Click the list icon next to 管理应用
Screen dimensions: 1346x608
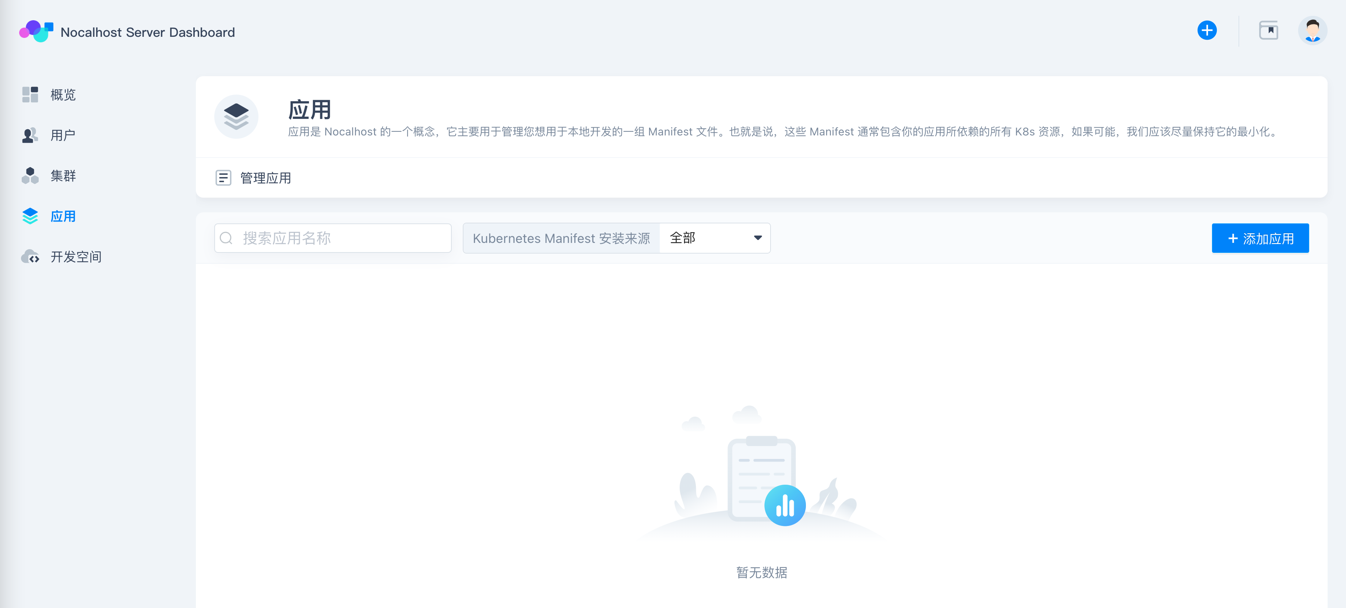pyautogui.click(x=223, y=178)
